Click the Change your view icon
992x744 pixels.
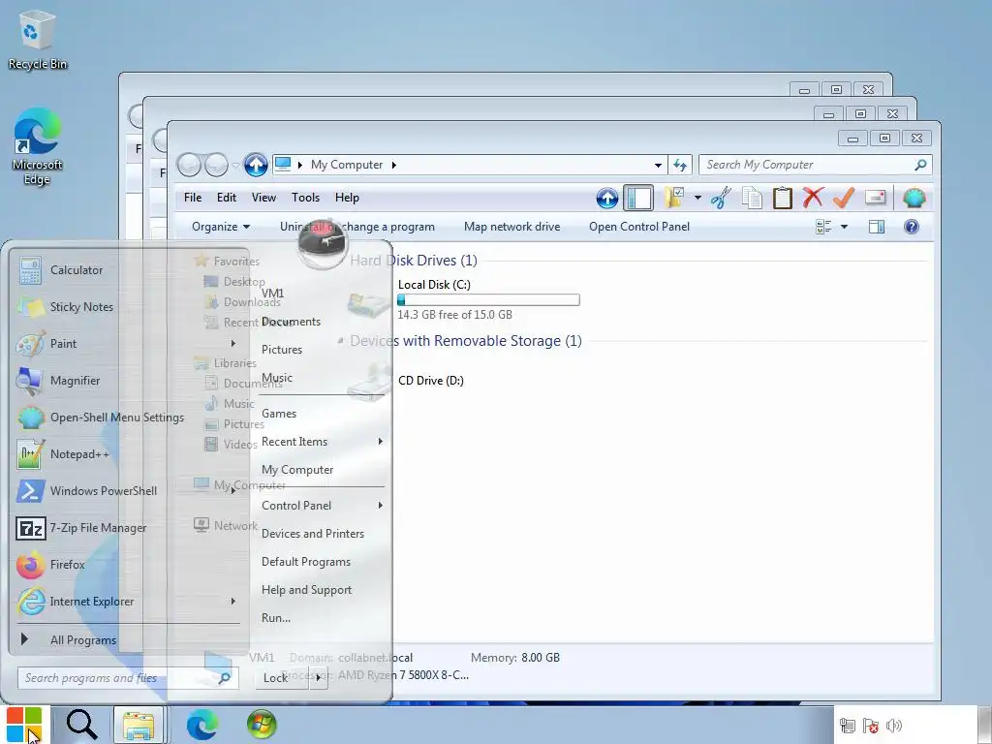(x=823, y=227)
